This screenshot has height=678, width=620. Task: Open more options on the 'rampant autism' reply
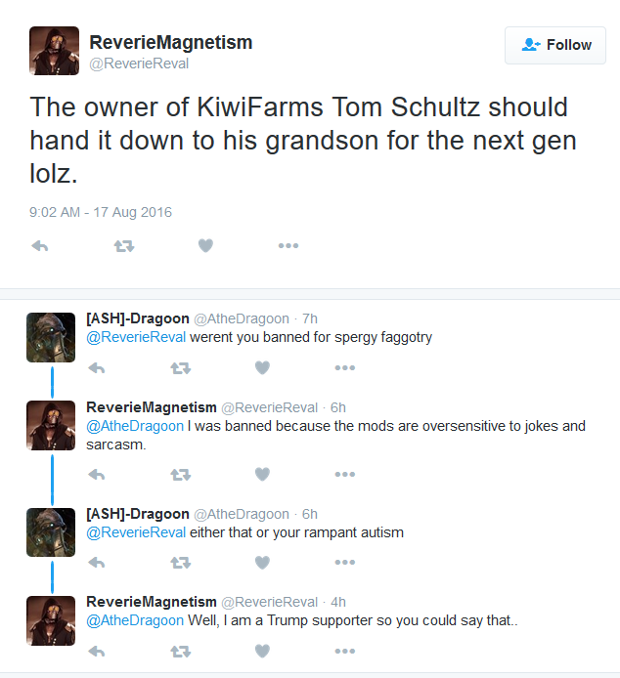coord(345,562)
